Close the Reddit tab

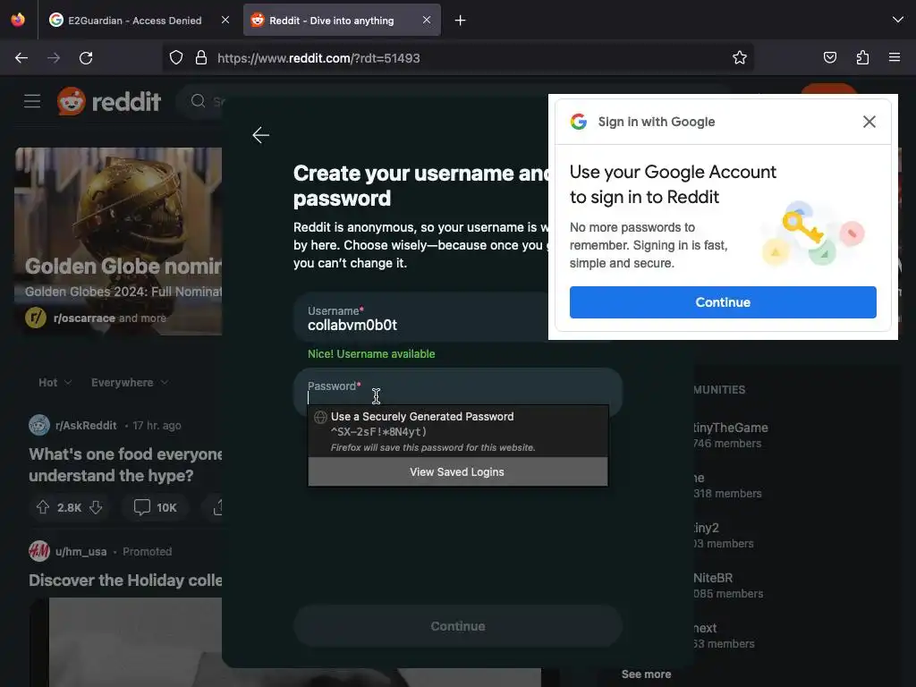427,21
